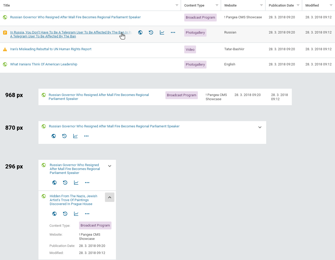The width and height of the screenshot is (335, 260).
Task: Click the Broadcast Program tag in the expanded card
Action: click(x=95, y=225)
